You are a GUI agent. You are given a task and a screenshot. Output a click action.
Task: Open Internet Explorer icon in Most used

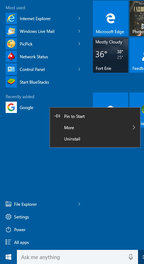(11, 18)
